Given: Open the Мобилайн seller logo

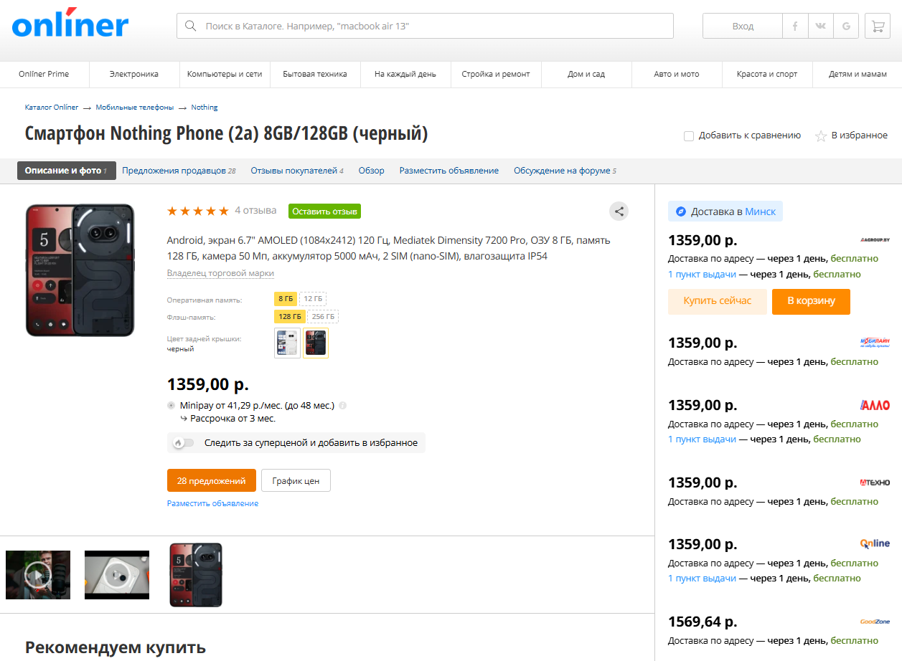Looking at the screenshot, I should [x=875, y=342].
